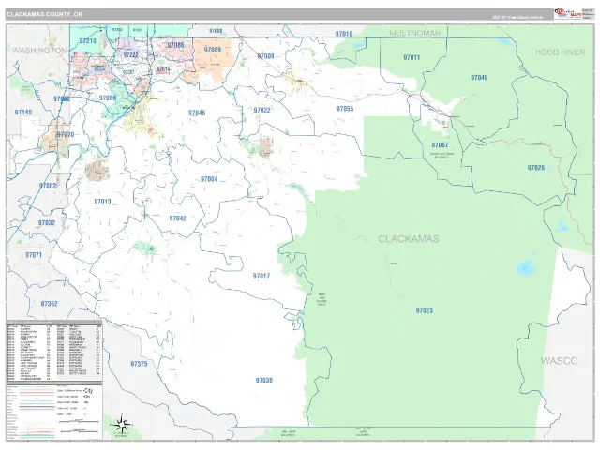
Task: Click ZIP code label 97022
Action: [262, 111]
